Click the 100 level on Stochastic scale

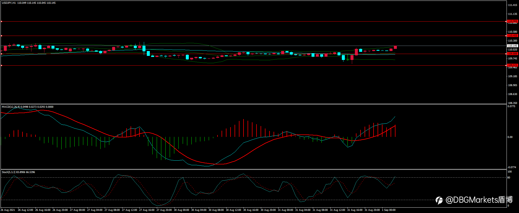pos(510,172)
